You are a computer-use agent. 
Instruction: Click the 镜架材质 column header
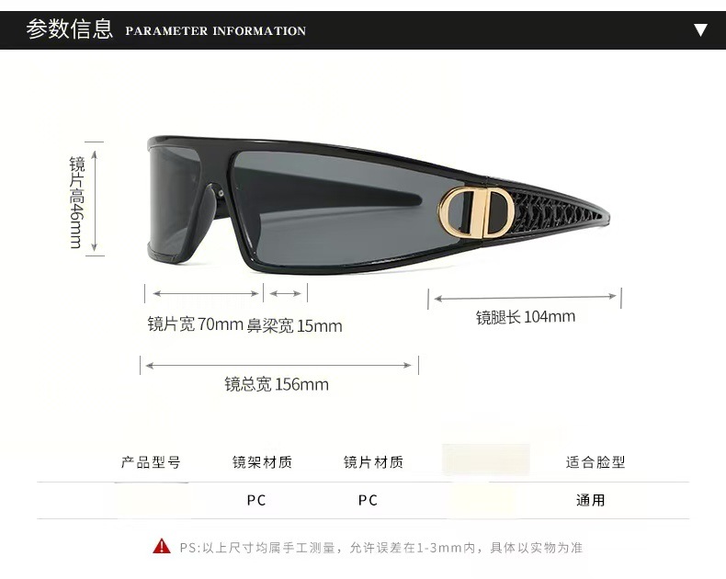click(262, 461)
